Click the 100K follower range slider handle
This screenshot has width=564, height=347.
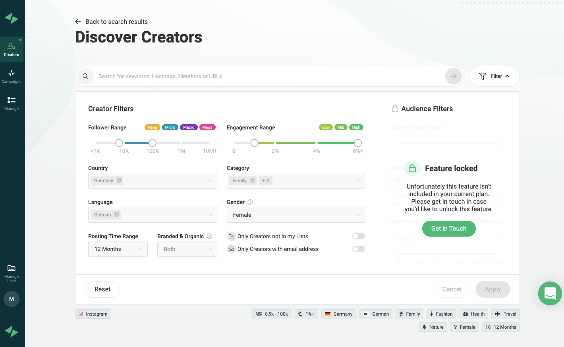[x=153, y=143]
